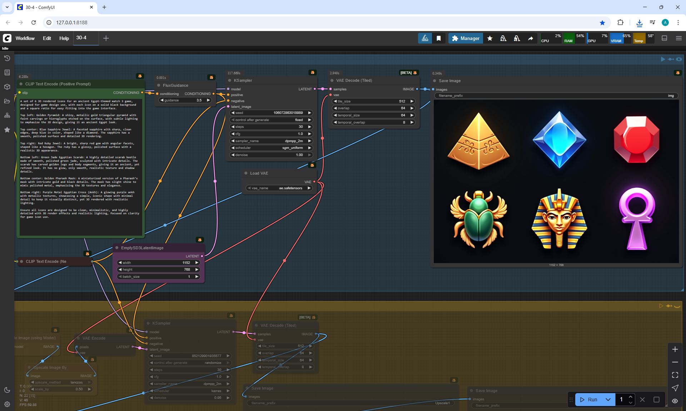Click the generated Egyptian icons image preview
The image size is (686, 411).
point(556,181)
